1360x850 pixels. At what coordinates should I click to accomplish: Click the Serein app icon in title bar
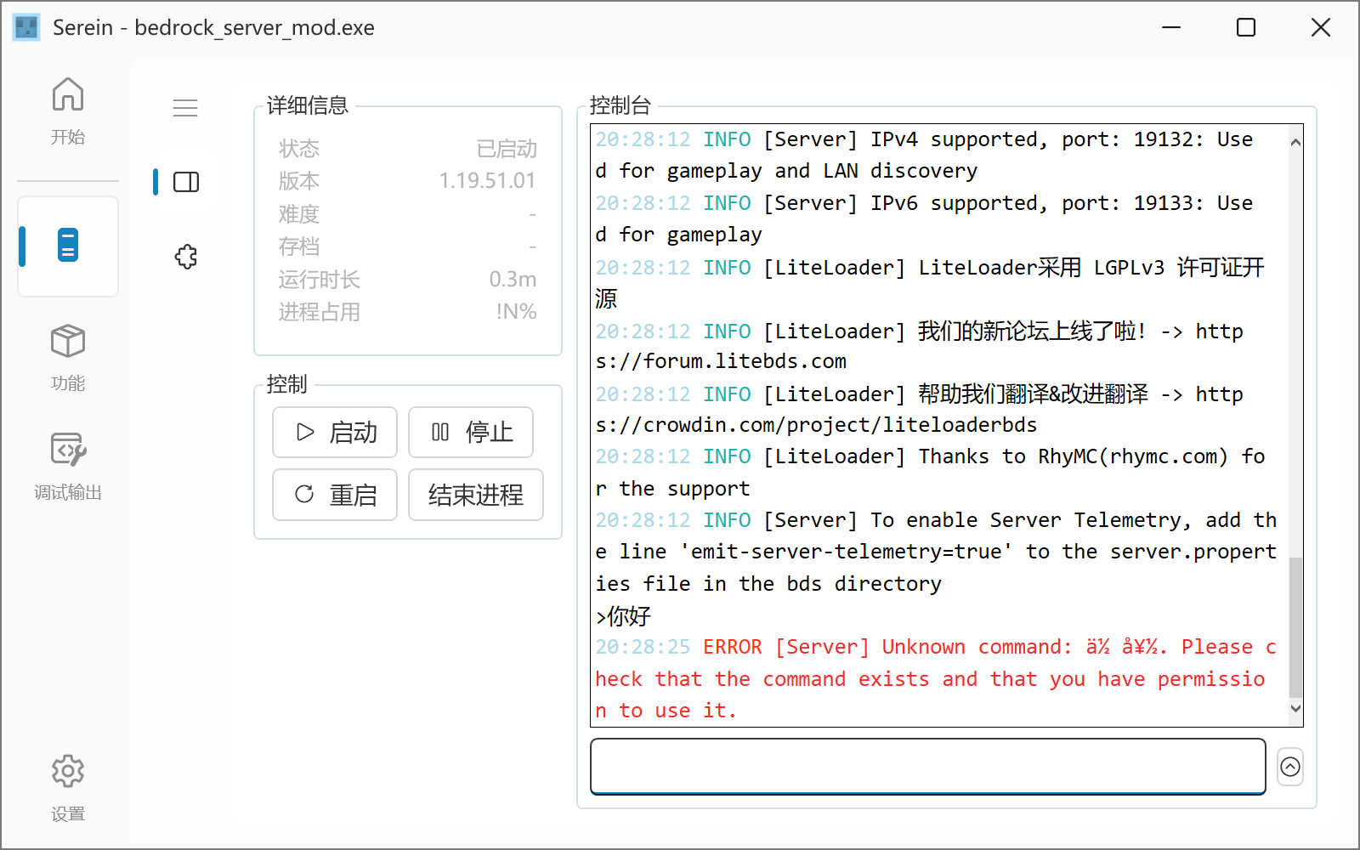26,27
